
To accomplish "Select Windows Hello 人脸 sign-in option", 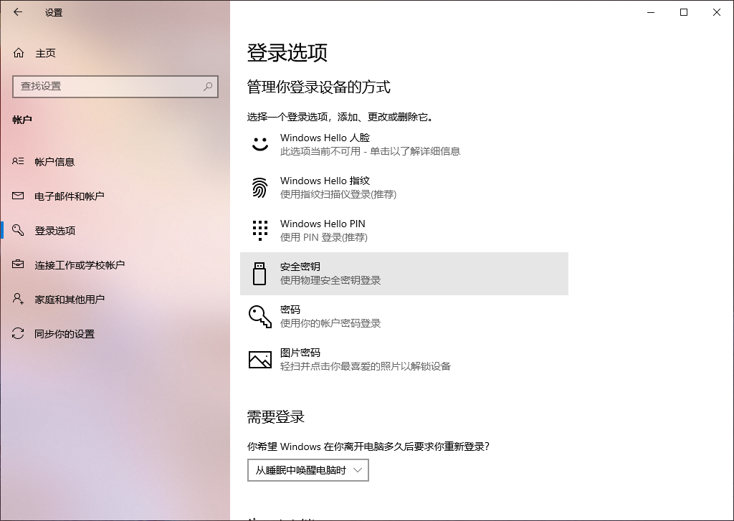I will [x=404, y=144].
